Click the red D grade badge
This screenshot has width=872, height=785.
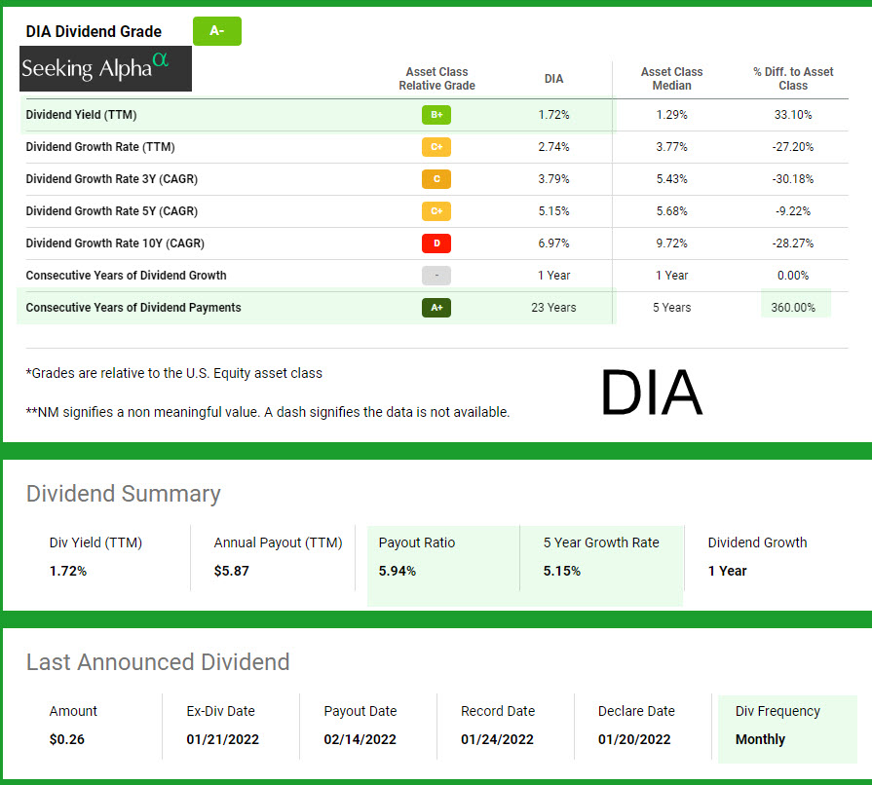pos(436,243)
